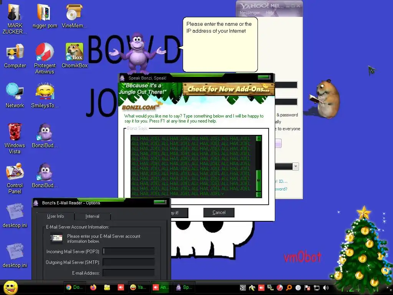This screenshot has width=393, height=295.
Task: Click the Outgoing Mail Server (SMTP) field
Action: click(x=129, y=262)
